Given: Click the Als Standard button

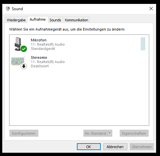Looking at the screenshot, I should tap(96, 133).
